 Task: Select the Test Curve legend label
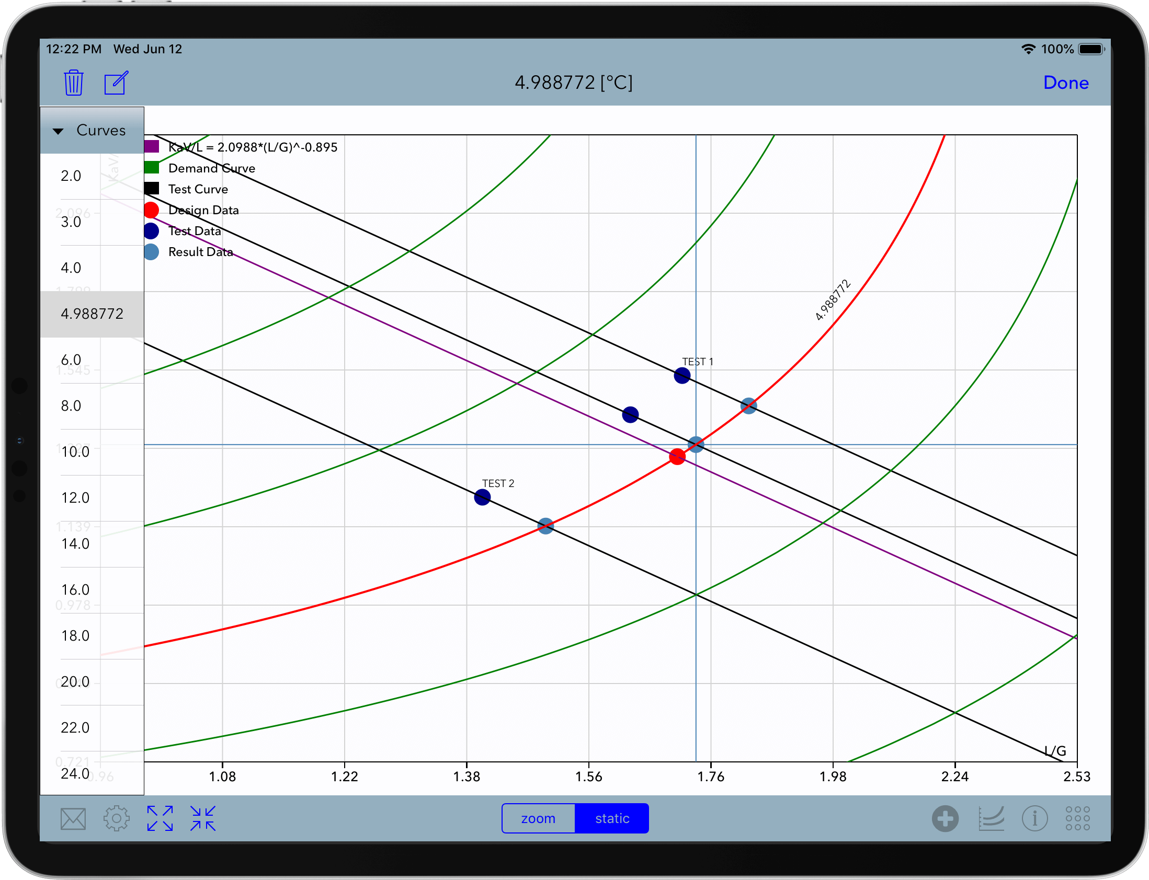[198, 189]
